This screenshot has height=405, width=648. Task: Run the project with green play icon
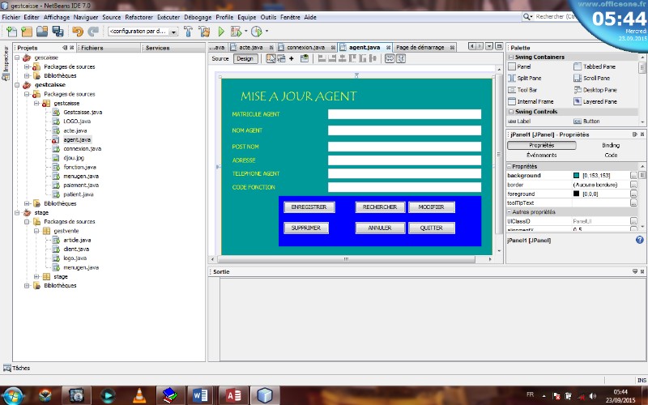coord(221,32)
